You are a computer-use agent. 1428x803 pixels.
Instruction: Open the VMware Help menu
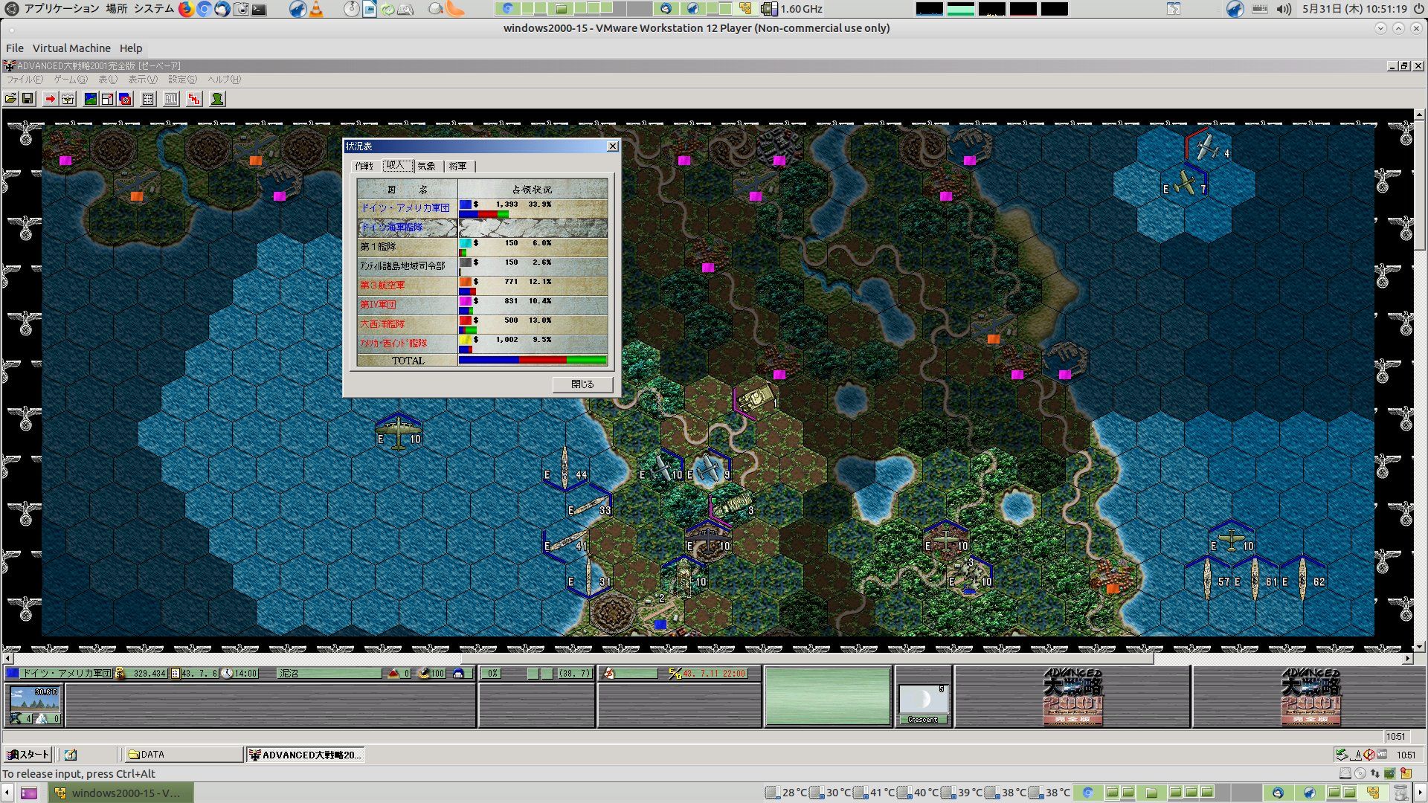tap(131, 48)
